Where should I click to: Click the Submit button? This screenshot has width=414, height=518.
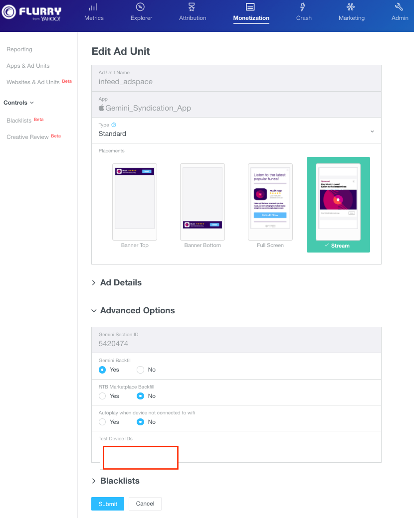tap(108, 504)
